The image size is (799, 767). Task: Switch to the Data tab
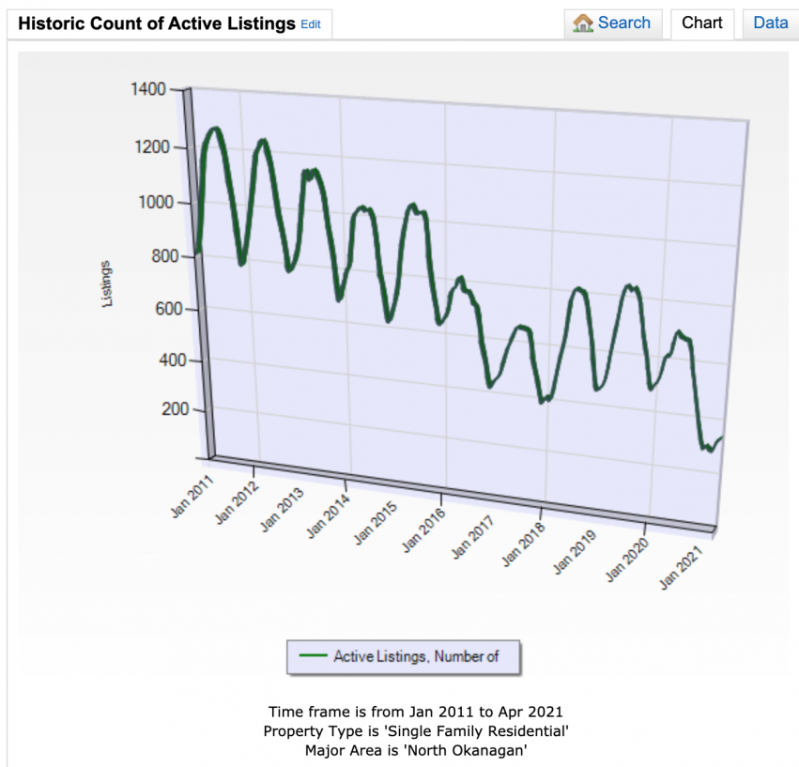coord(771,23)
